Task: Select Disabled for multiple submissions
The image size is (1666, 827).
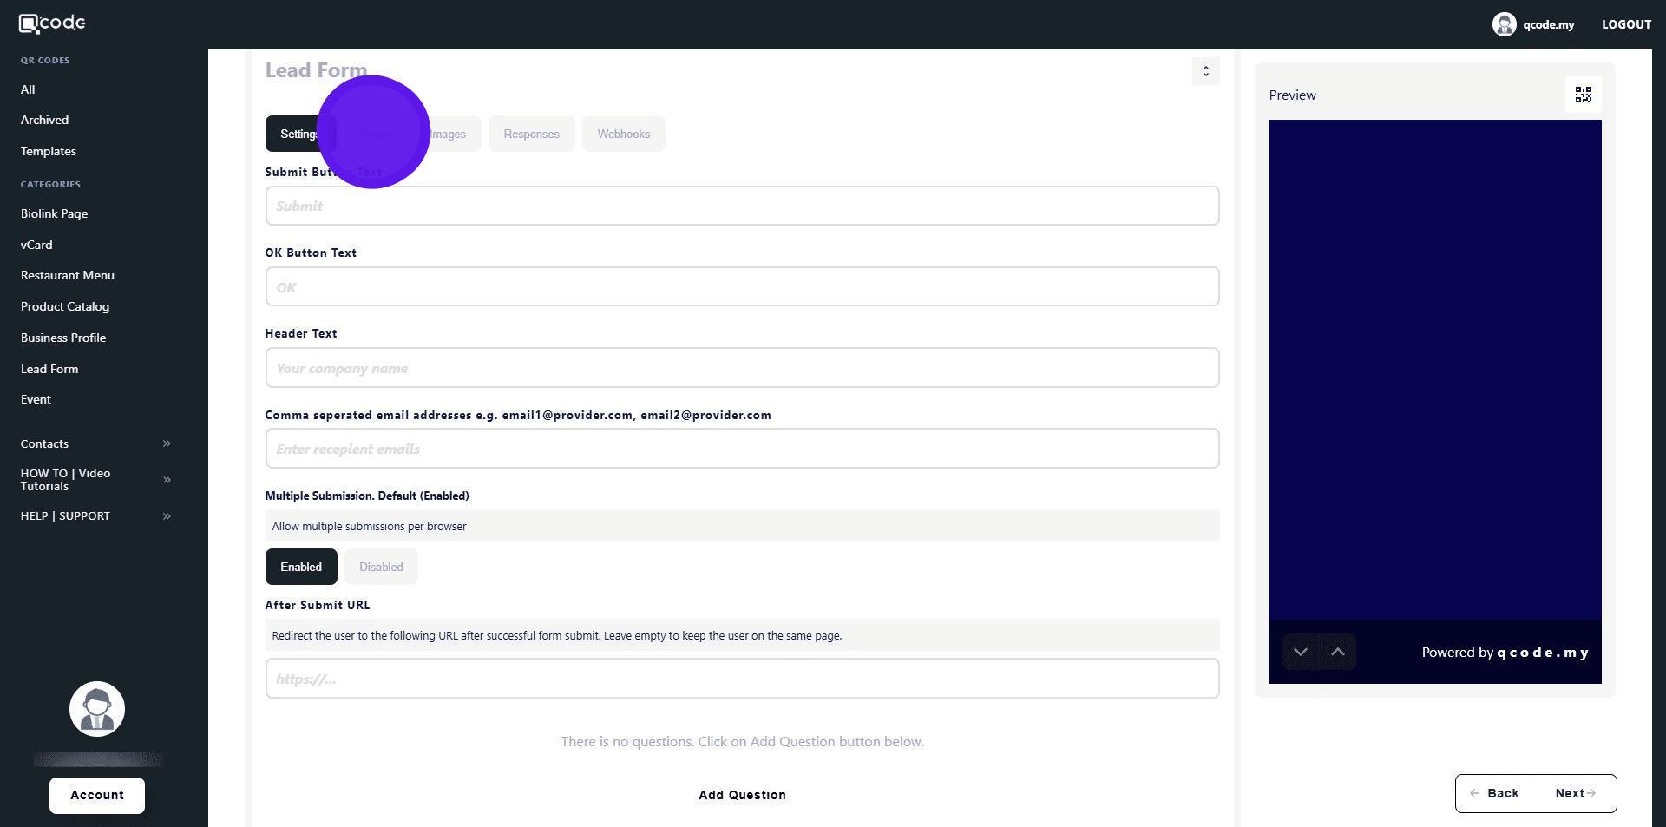Action: pyautogui.click(x=381, y=567)
